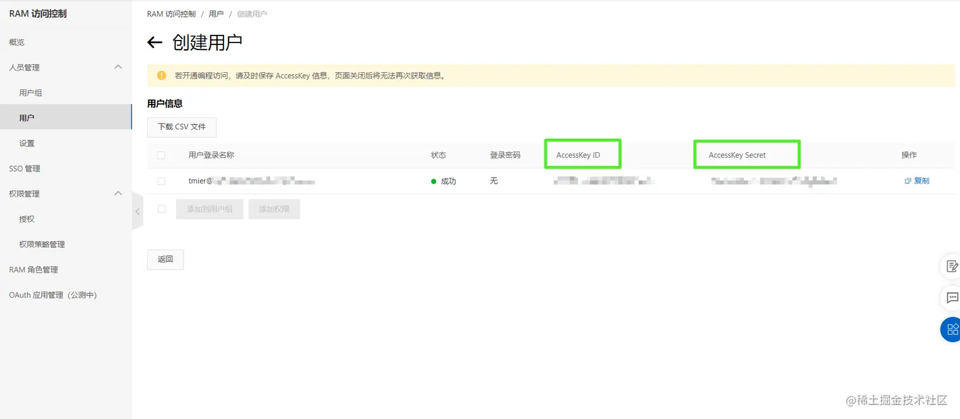The height and width of the screenshot is (419, 960).
Task: Click the 下载 CSV 文件 button
Action: (x=182, y=127)
